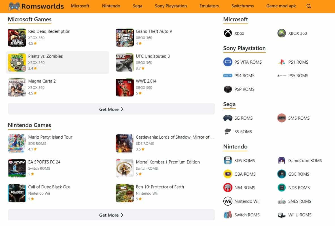
Task: Open the PSP ROMS icon
Action: coord(228,89)
